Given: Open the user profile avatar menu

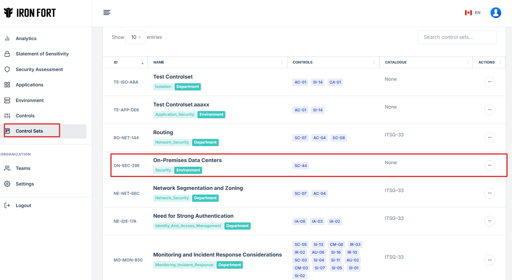Looking at the screenshot, I should click(496, 13).
